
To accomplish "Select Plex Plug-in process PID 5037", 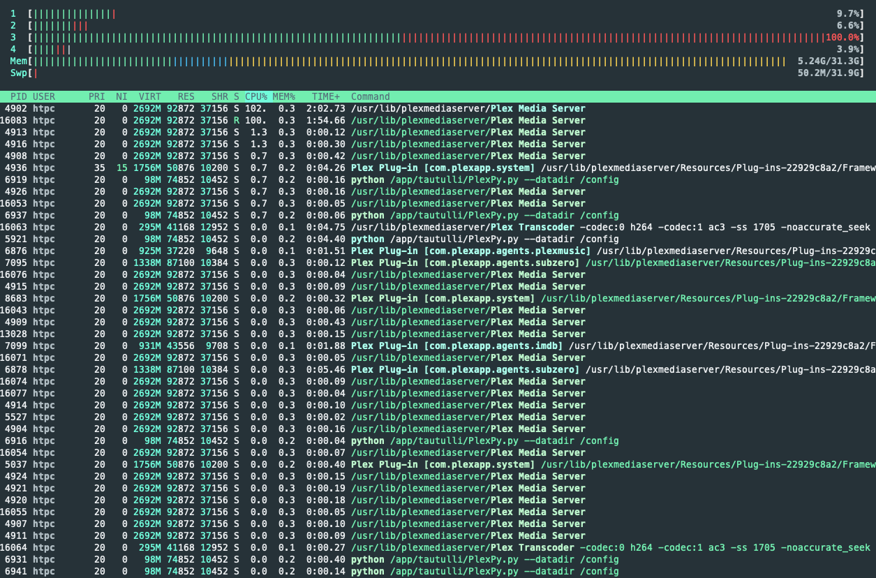I will click(438, 464).
